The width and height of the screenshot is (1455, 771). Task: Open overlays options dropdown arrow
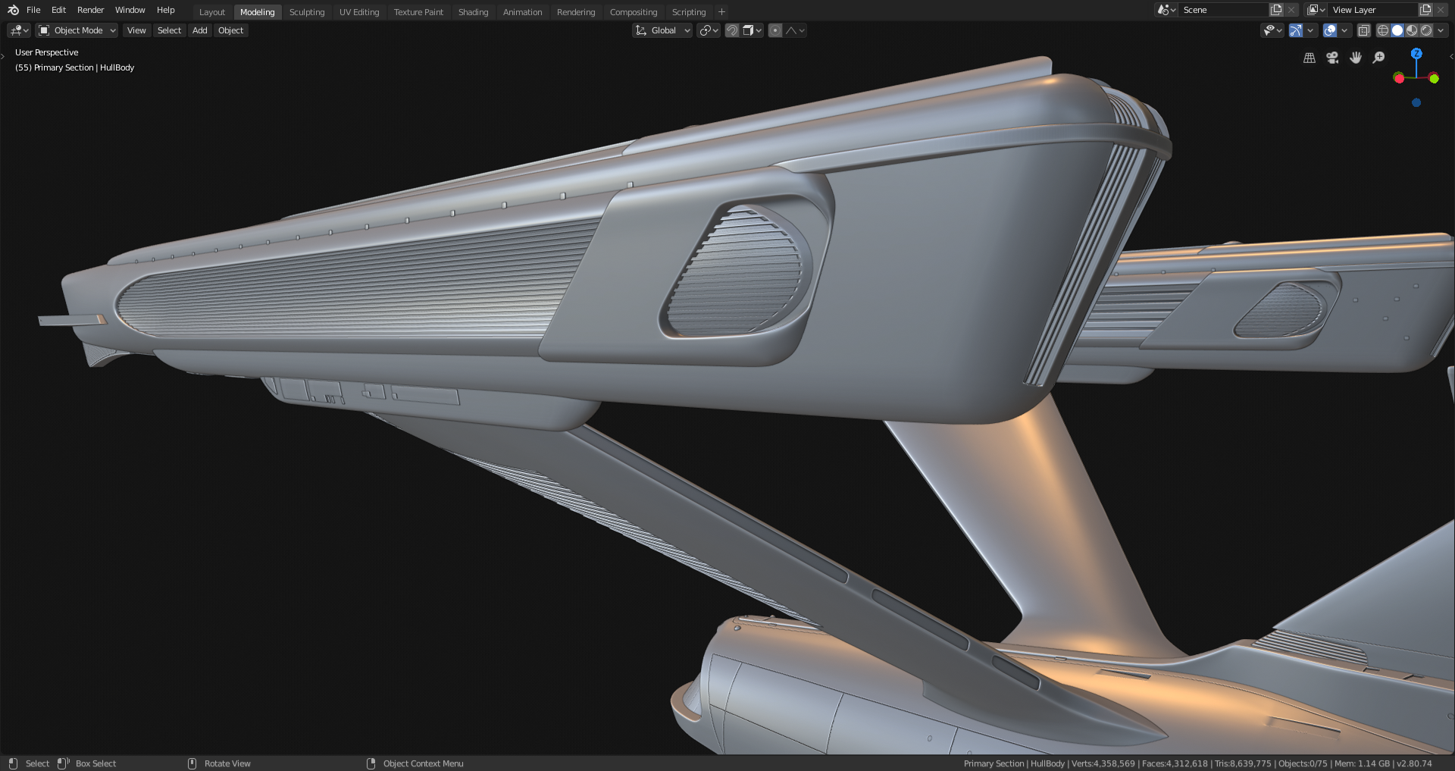point(1344,30)
